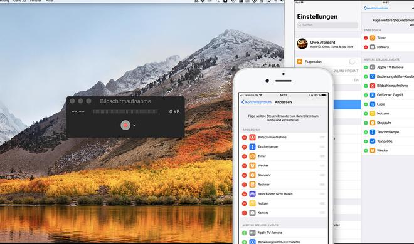Remove Bildschirmaufnahme via red minus on iPhone
Image resolution: width=414 pixels, height=244 pixels.
(x=244, y=138)
